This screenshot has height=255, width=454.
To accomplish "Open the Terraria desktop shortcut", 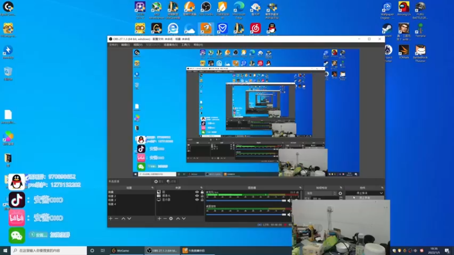I will tap(420, 31).
